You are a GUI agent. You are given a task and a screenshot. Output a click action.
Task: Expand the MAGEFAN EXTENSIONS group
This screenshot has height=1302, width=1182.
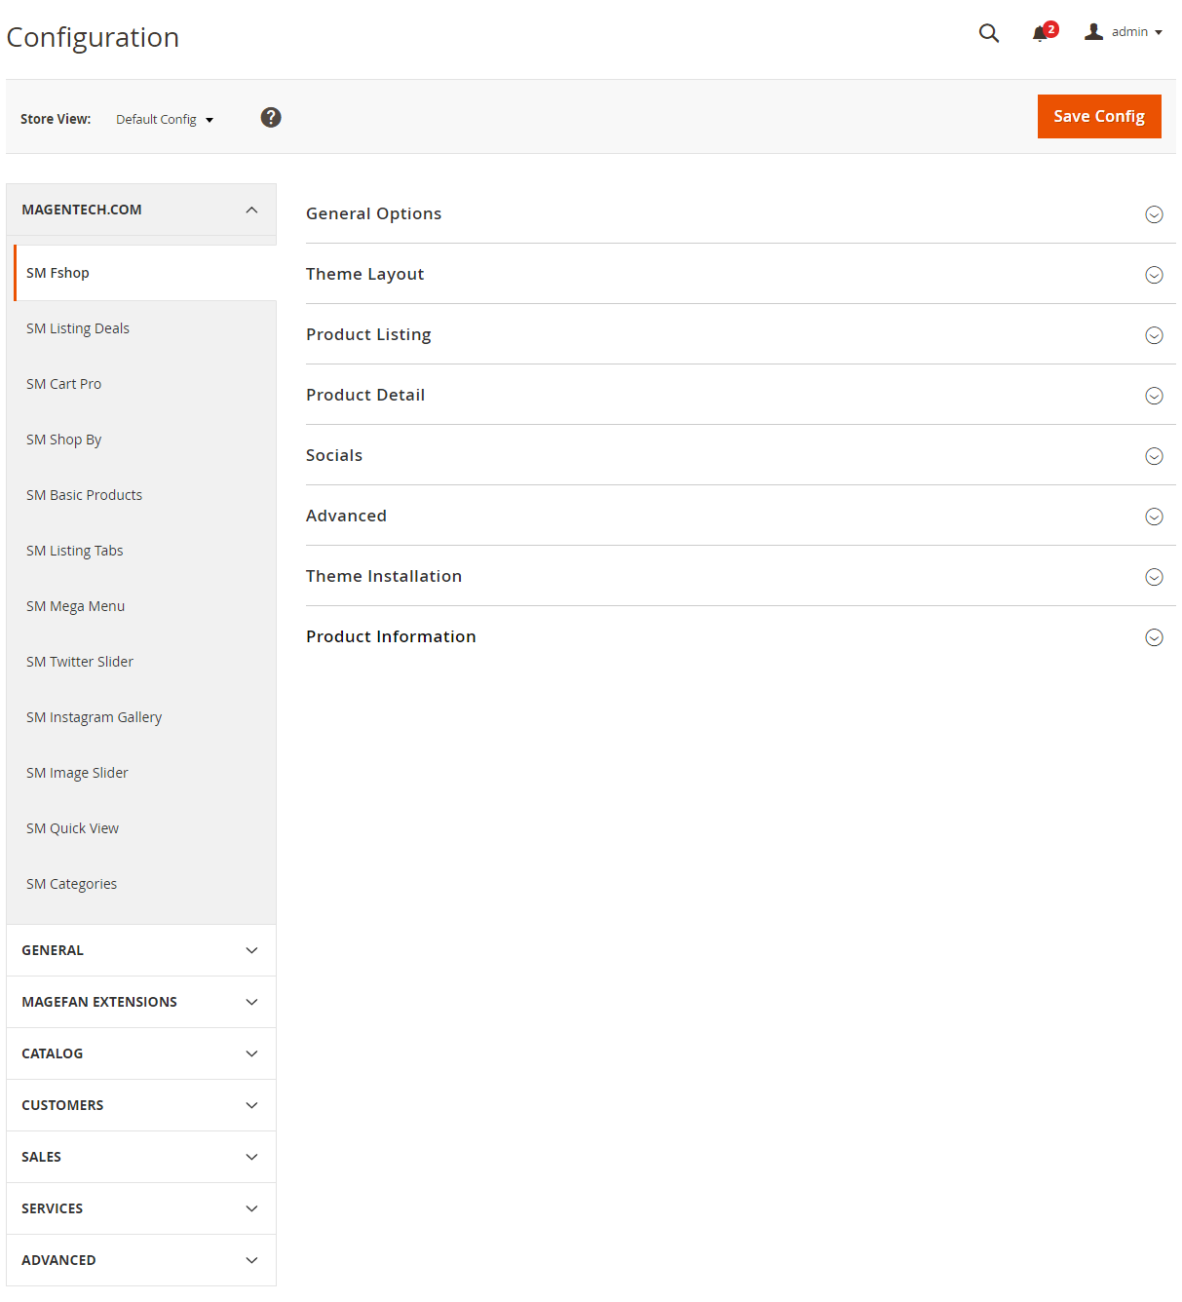pos(141,1002)
